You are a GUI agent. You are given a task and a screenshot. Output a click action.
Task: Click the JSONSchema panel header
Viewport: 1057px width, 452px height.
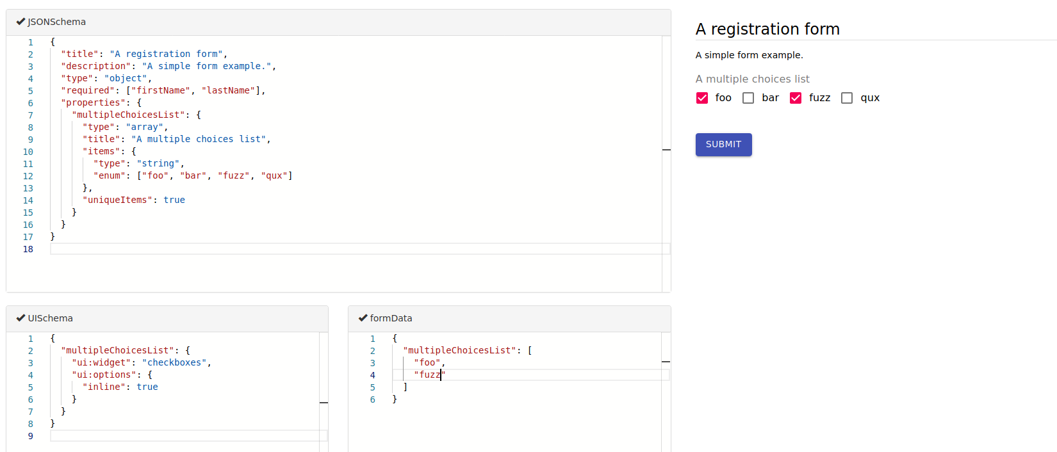[338, 22]
